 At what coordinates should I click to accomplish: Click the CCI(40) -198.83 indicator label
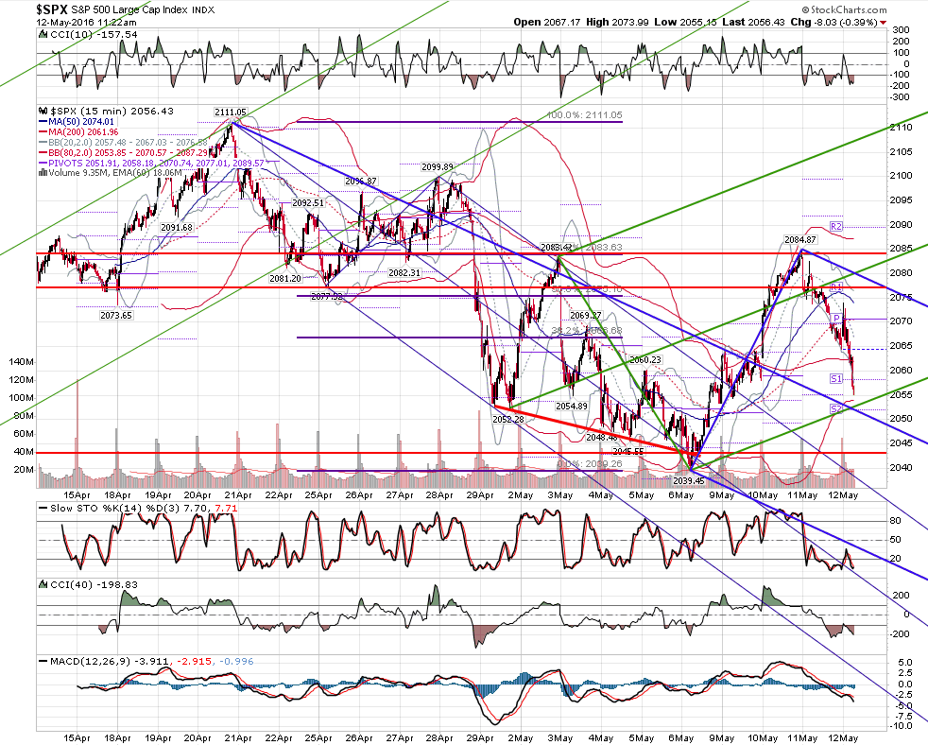tap(94, 584)
